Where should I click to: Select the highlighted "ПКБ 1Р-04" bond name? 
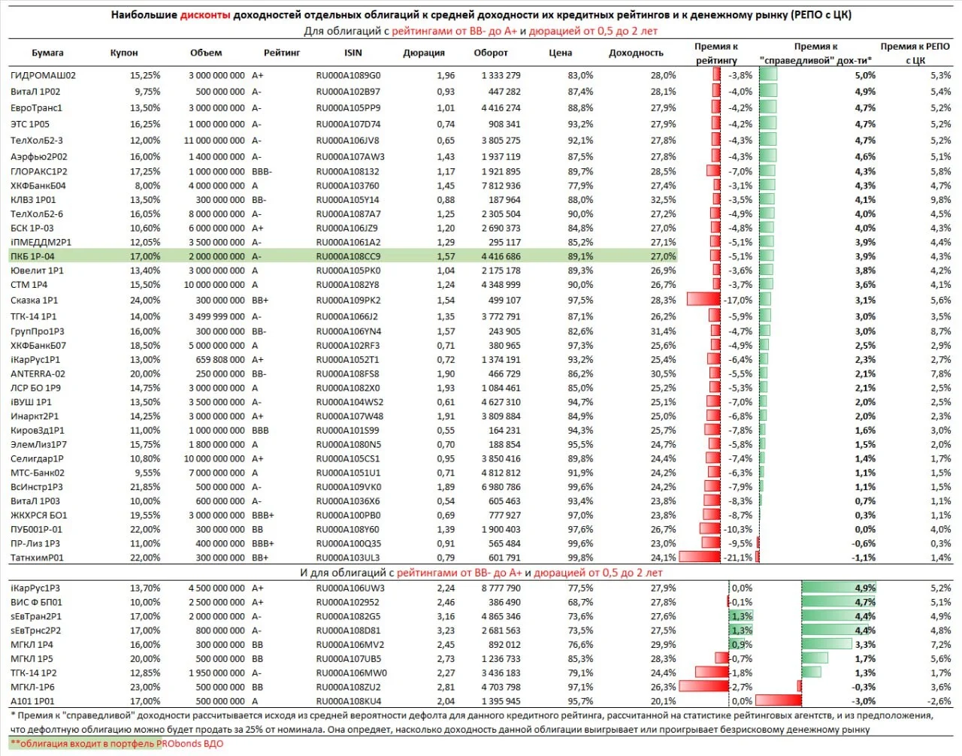tap(32, 256)
